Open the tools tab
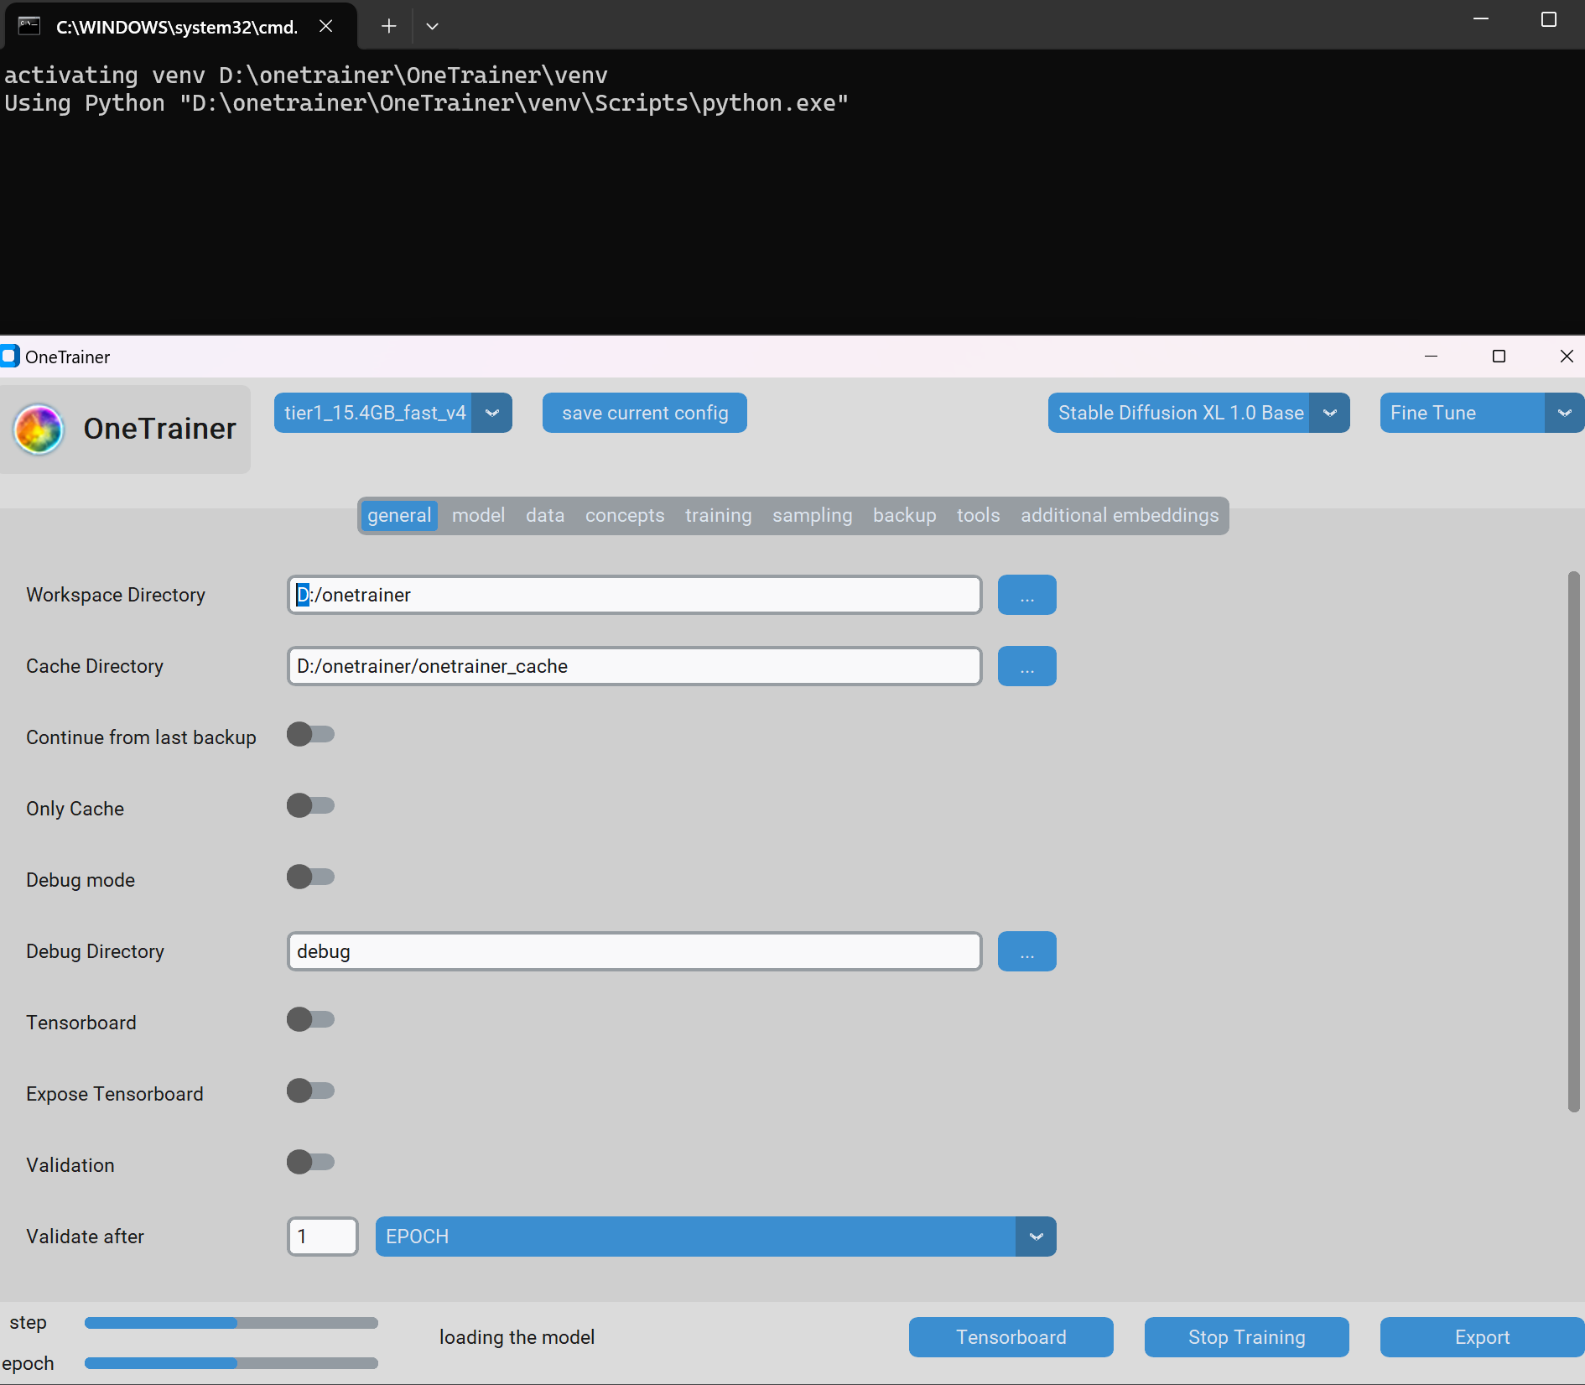The width and height of the screenshot is (1585, 1385). 979,515
